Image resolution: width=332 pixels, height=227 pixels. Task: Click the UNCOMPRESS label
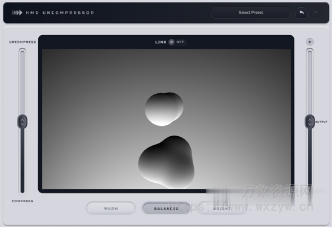point(22,42)
